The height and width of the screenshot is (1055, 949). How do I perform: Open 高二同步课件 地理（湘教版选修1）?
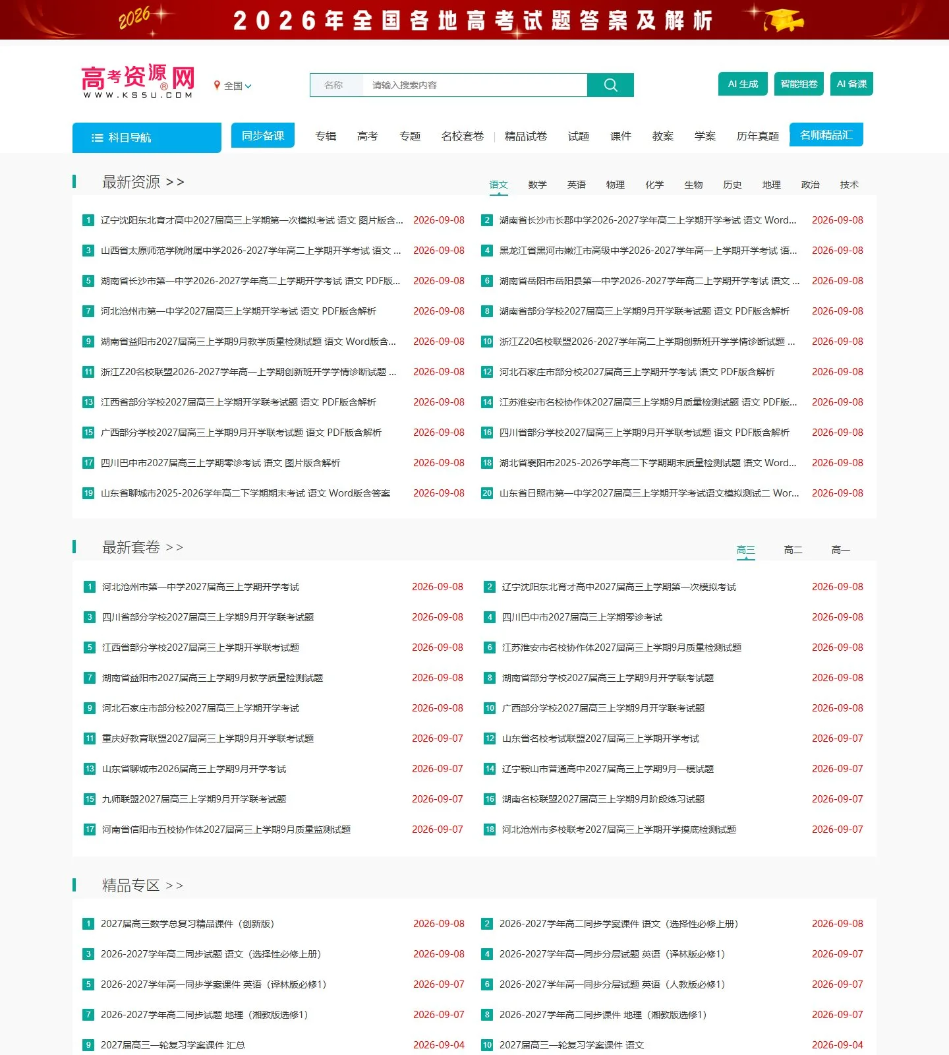click(603, 1015)
